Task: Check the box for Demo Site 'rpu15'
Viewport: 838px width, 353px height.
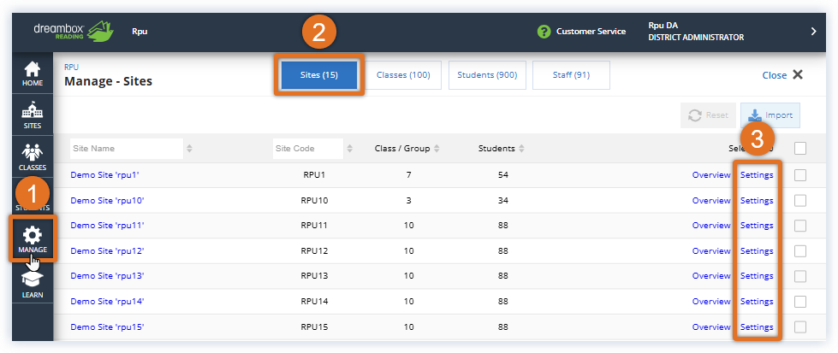Action: 800,327
